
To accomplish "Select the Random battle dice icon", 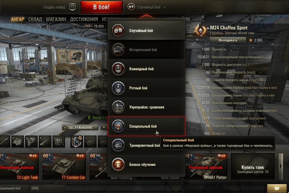I will [x=118, y=30].
